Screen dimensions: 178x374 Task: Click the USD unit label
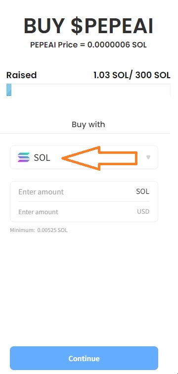pyautogui.click(x=143, y=212)
